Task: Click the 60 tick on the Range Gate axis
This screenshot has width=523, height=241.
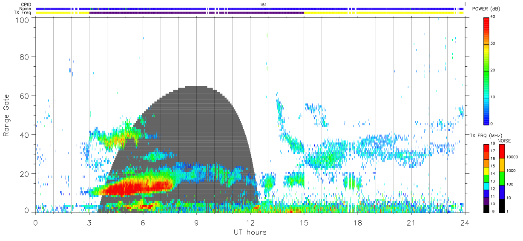Action: tap(25, 96)
